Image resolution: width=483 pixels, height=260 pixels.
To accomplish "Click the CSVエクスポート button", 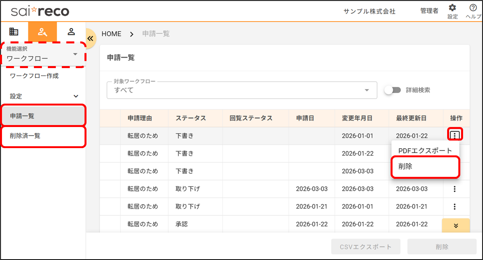I will coord(365,247).
